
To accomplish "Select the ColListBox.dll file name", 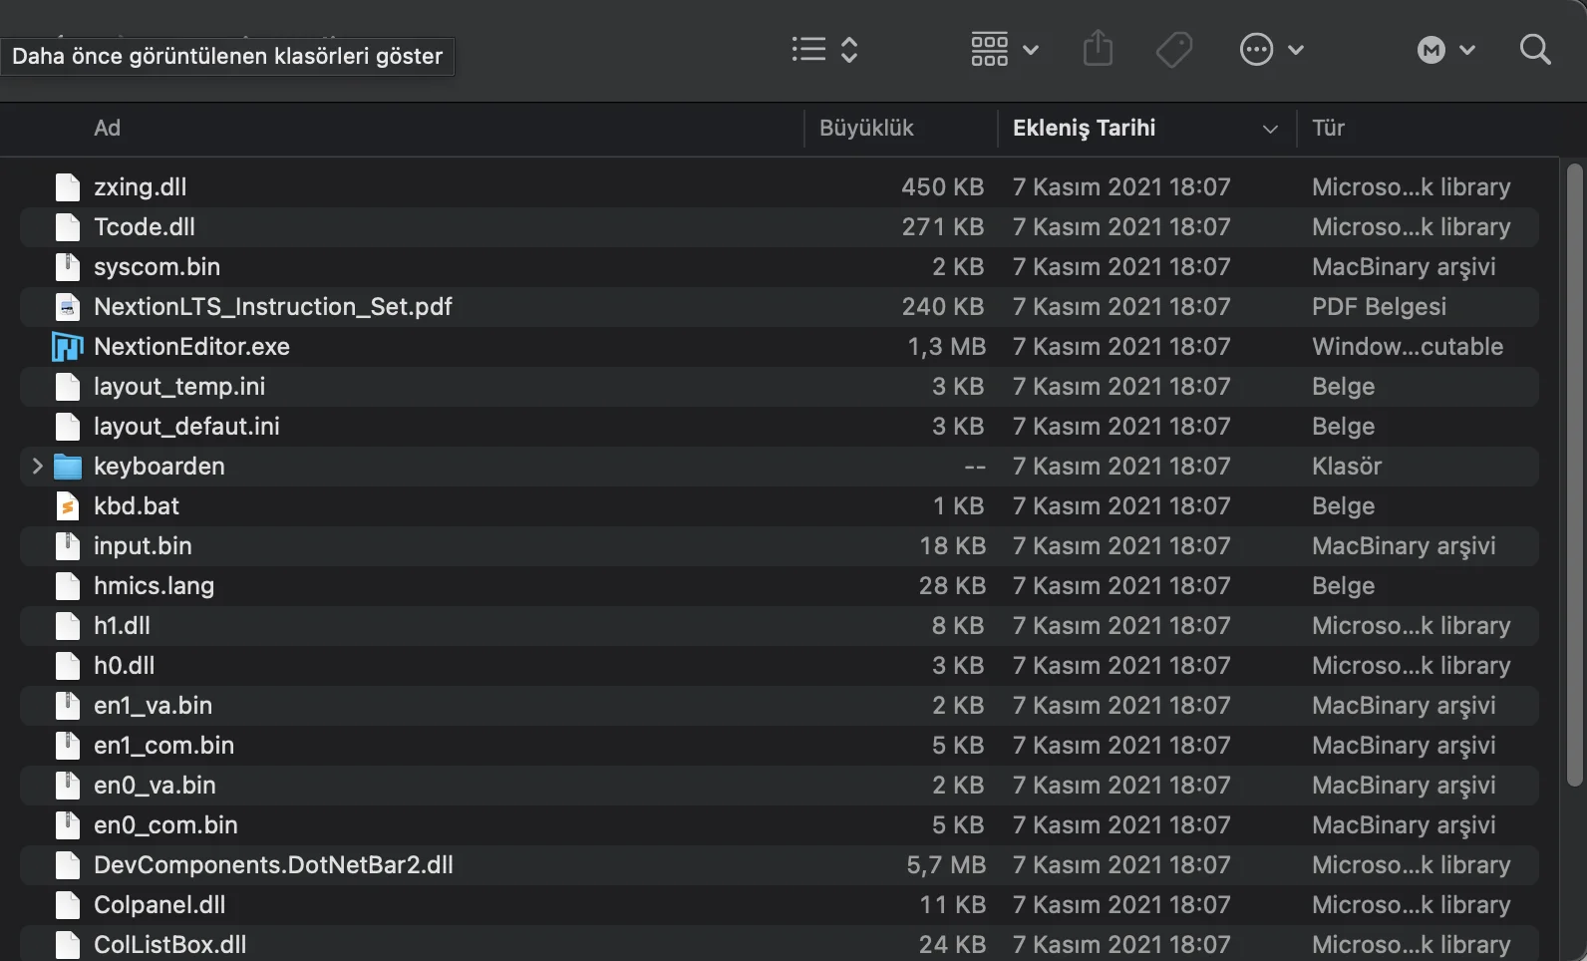I will pyautogui.click(x=169, y=944).
